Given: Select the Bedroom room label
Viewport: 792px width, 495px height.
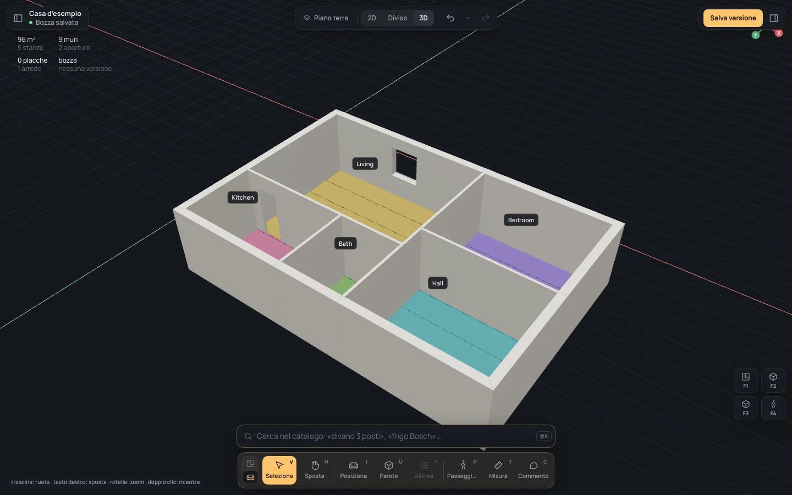Looking at the screenshot, I should (x=521, y=220).
